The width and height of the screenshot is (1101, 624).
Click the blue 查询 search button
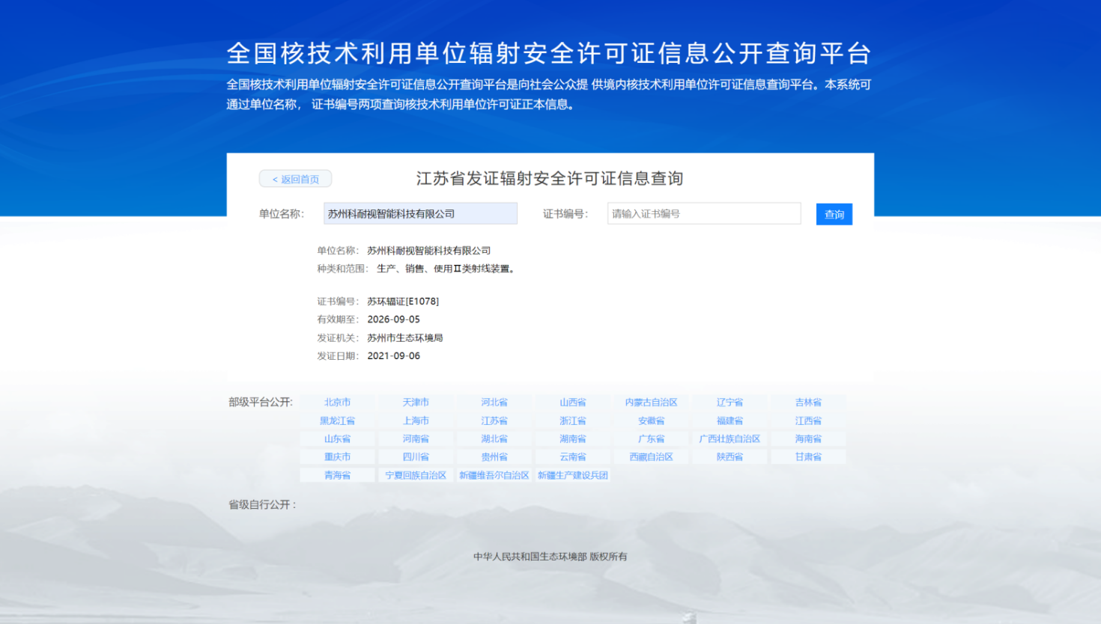tap(834, 214)
